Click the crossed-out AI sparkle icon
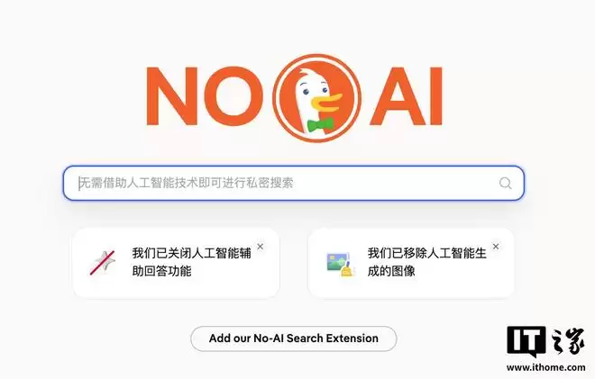The height and width of the screenshot is (379, 595). [x=103, y=262]
